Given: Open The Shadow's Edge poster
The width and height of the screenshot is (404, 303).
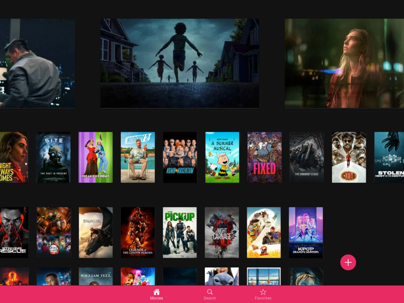Looking at the screenshot, I should pyautogui.click(x=307, y=158).
